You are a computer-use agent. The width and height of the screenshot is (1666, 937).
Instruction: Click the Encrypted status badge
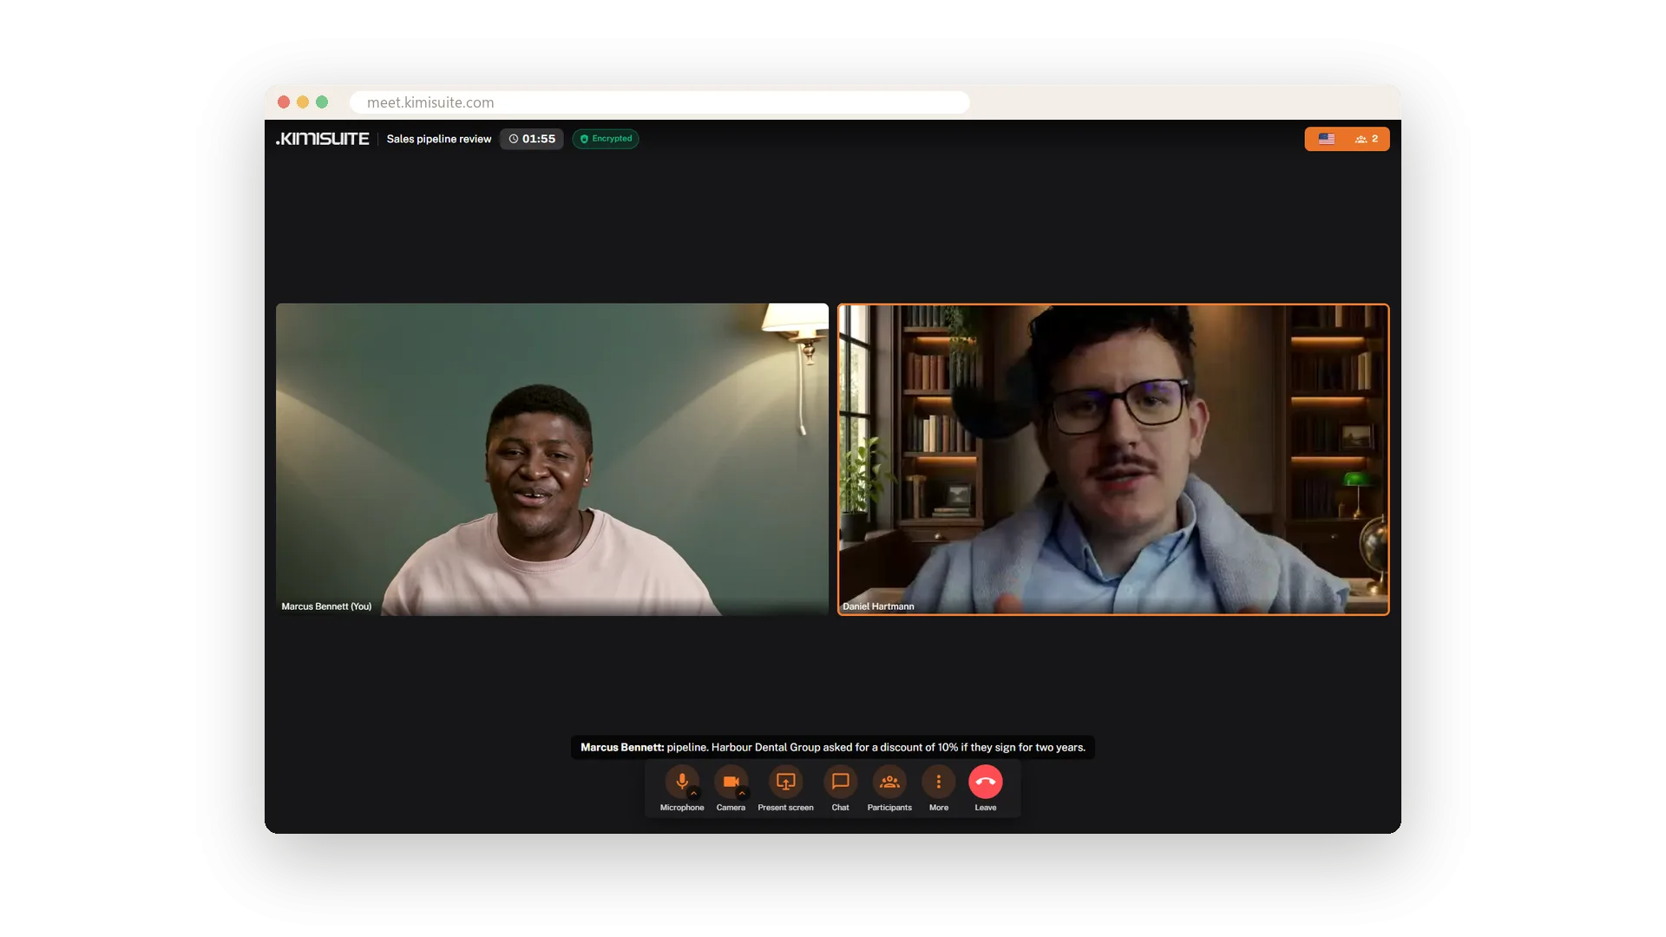(606, 139)
